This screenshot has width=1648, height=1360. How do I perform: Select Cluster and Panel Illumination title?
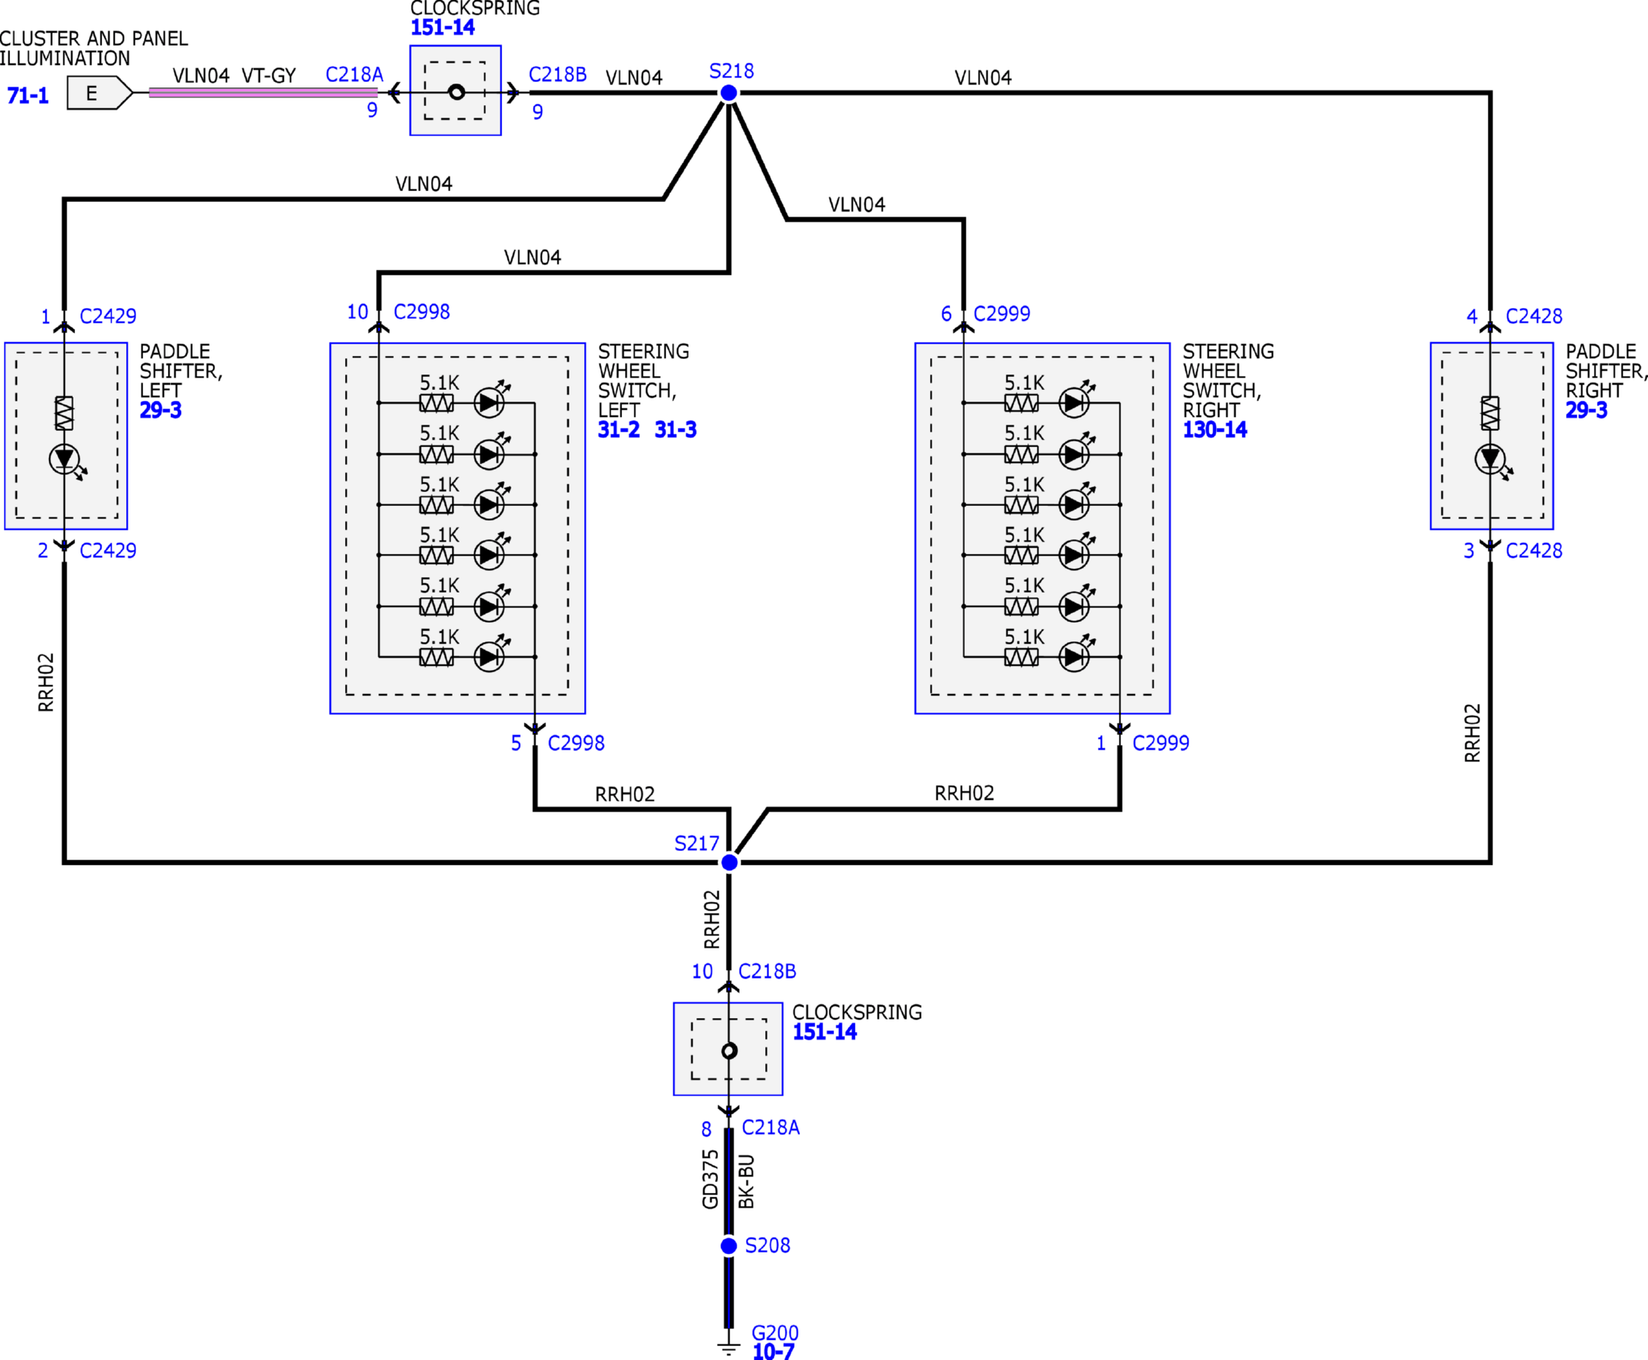(94, 49)
